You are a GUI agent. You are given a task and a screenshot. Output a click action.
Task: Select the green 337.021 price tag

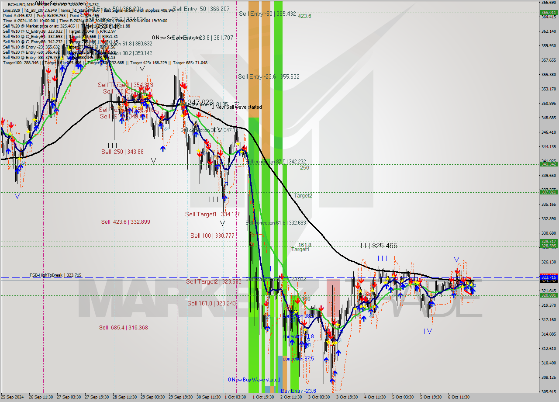tap(549, 192)
